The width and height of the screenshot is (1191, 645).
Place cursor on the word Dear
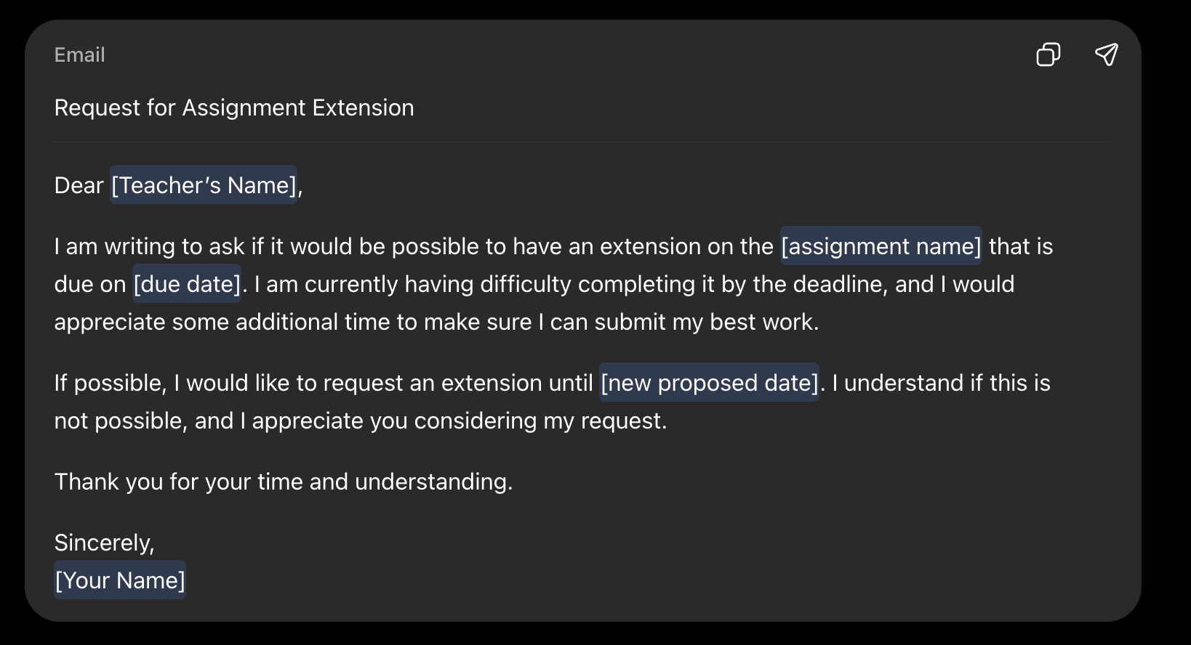tap(79, 185)
